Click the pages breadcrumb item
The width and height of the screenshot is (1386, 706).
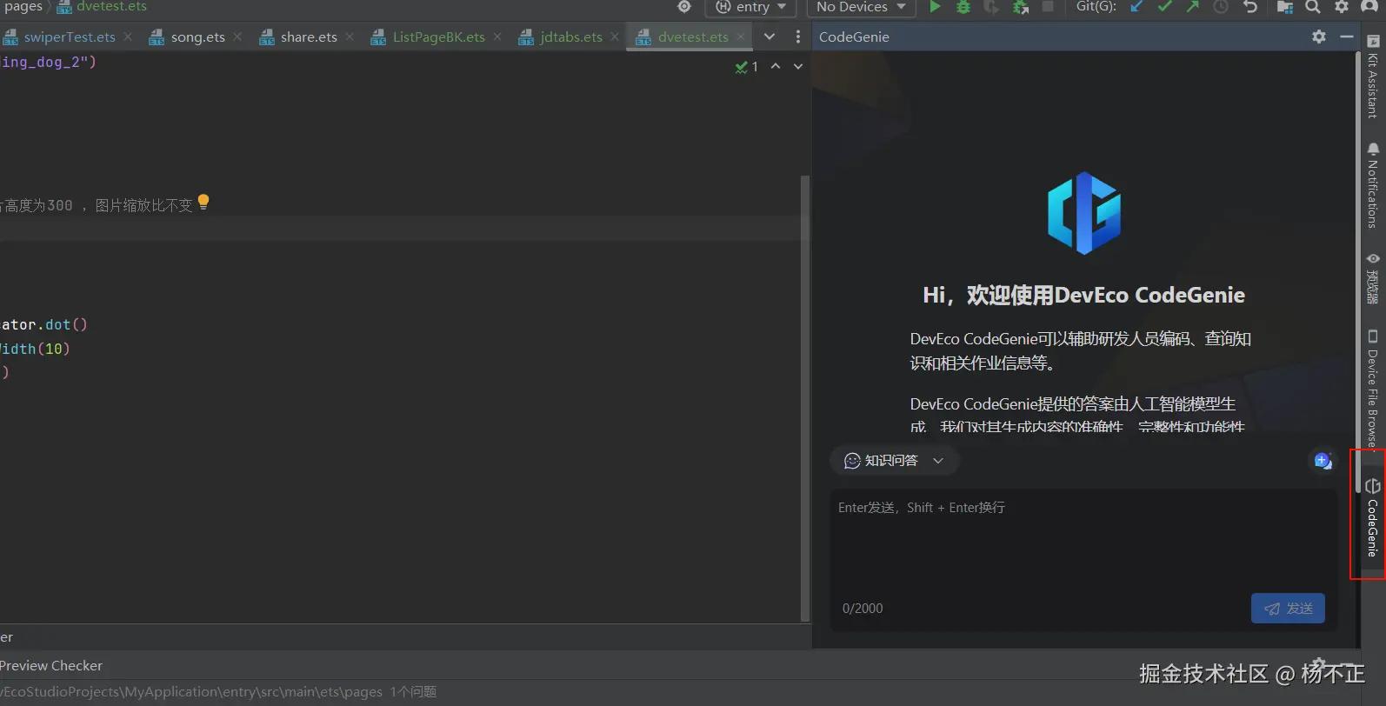tap(23, 7)
